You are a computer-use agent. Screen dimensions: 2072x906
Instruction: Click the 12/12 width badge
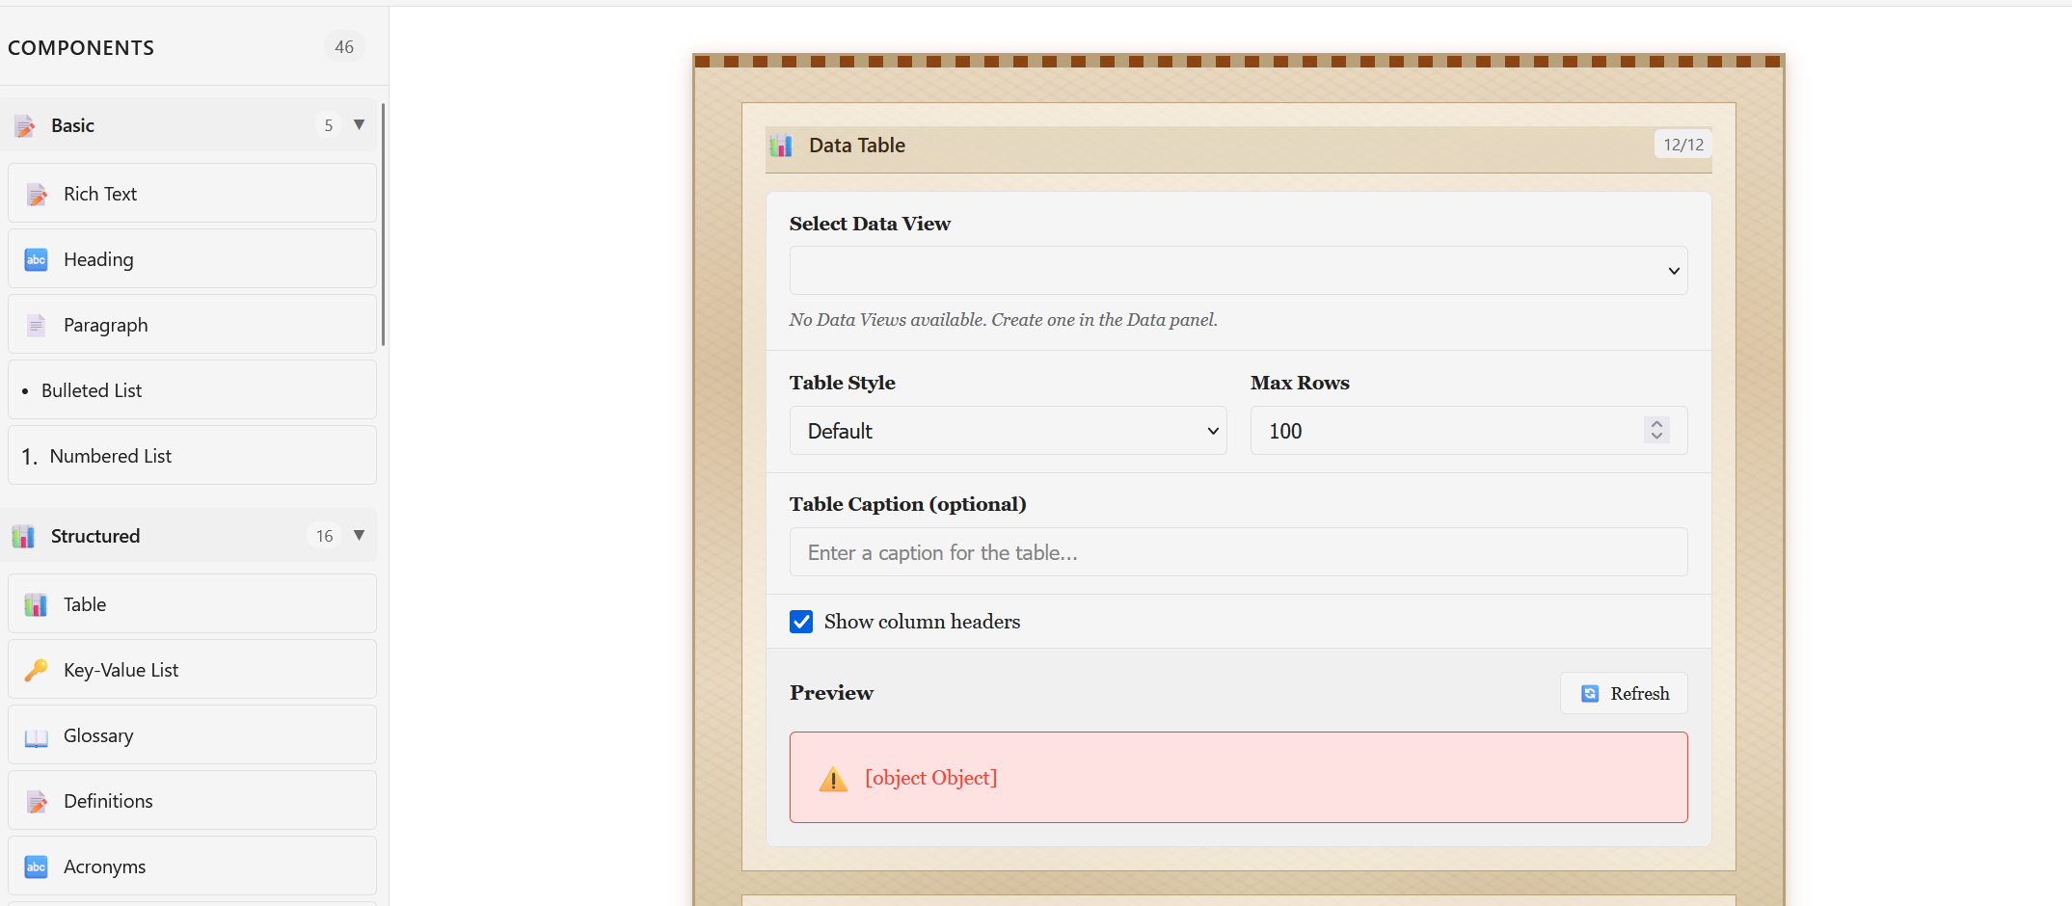[1683, 145]
